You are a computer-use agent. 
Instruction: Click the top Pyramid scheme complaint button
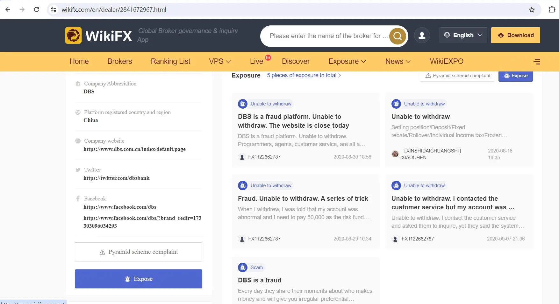tap(457, 76)
